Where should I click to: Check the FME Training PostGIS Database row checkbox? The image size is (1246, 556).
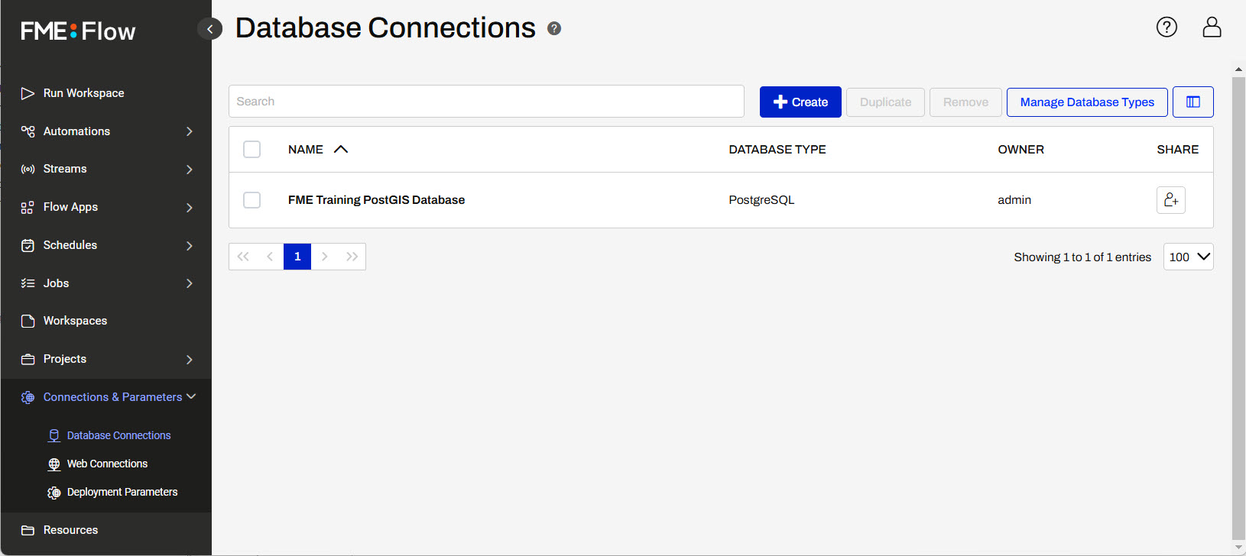tap(252, 200)
